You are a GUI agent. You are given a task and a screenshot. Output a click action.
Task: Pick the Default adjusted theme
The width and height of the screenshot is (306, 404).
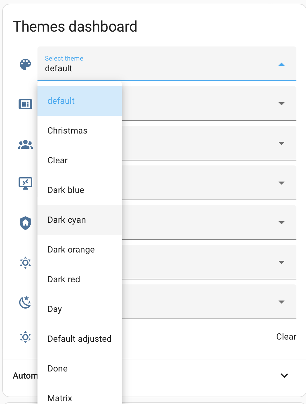(79, 339)
